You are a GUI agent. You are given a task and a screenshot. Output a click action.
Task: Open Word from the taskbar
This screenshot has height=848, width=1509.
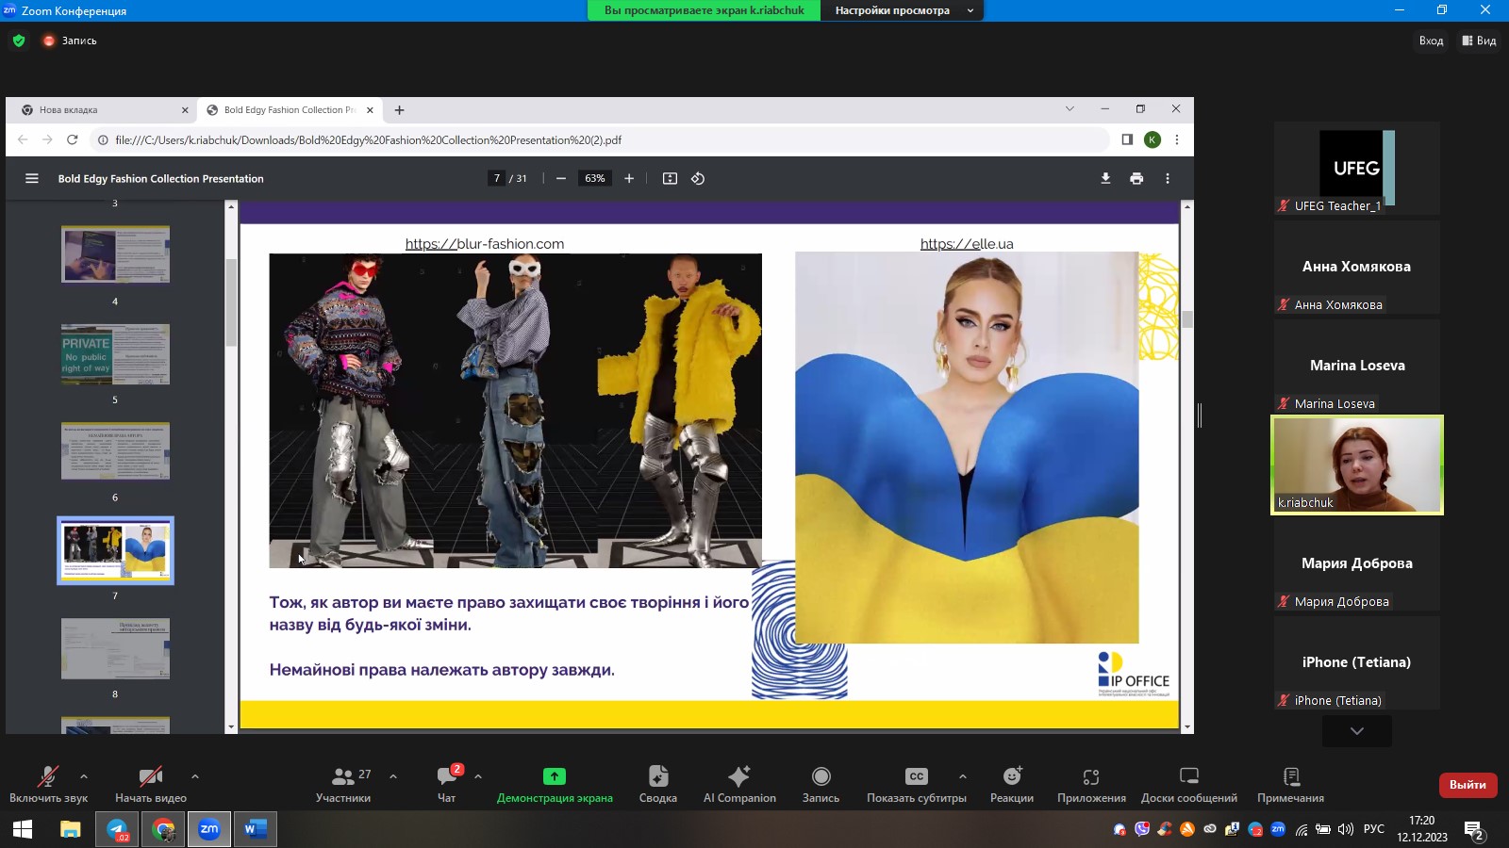coord(255,829)
